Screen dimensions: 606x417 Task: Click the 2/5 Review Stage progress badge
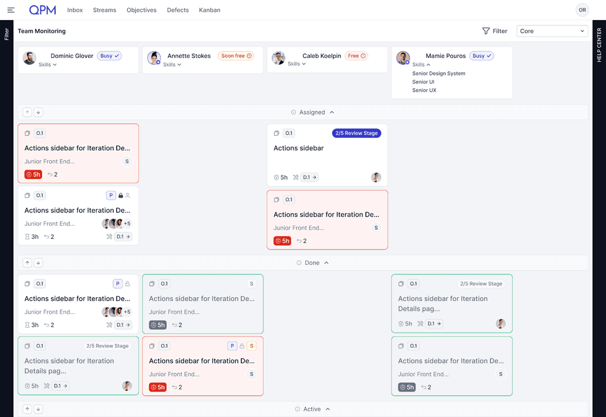pos(357,133)
